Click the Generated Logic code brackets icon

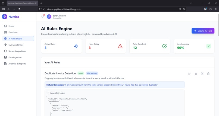[48, 93]
